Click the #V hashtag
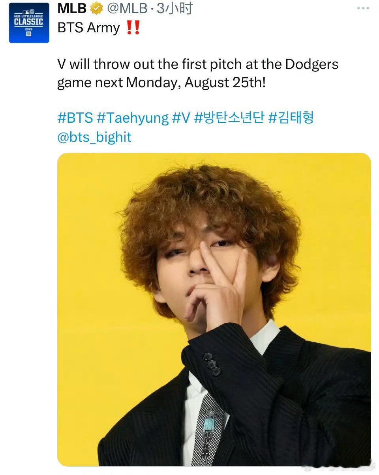 [x=181, y=118]
